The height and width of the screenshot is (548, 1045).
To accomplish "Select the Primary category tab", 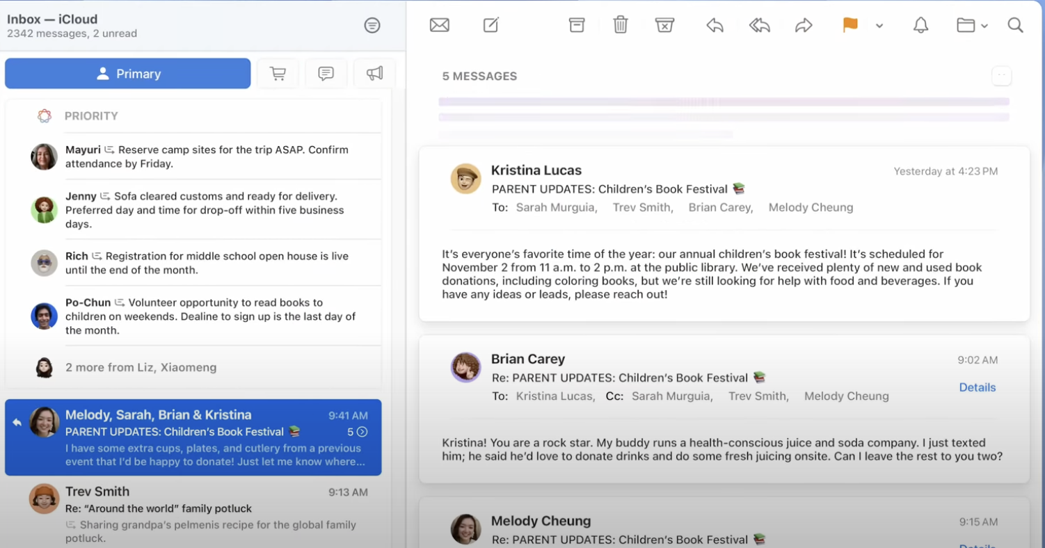I will 128,74.
